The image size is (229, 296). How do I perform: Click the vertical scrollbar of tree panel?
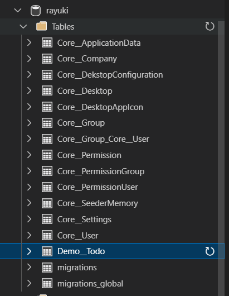click(221, 159)
